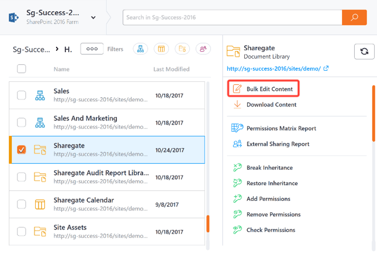Click the Download Content arrow icon
377x254 pixels.
pyautogui.click(x=237, y=105)
